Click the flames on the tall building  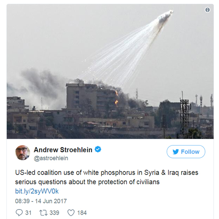coord(116,98)
